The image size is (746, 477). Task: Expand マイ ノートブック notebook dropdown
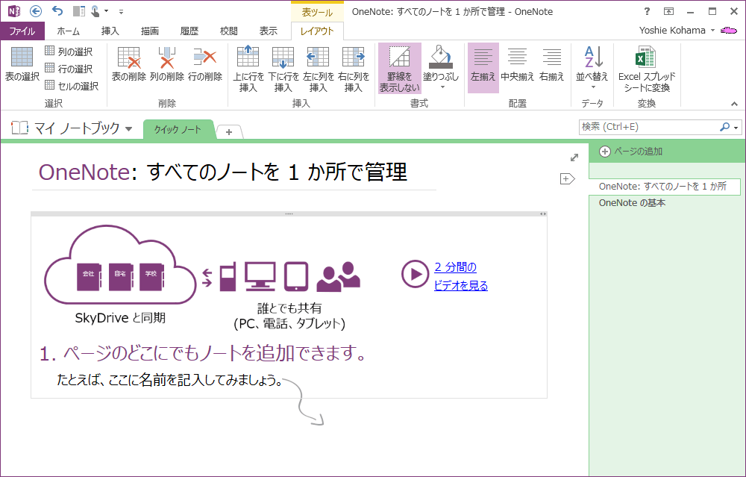coord(128,128)
